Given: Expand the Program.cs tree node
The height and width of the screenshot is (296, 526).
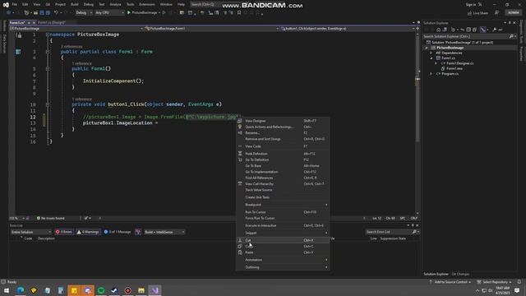Looking at the screenshot, I should click(x=431, y=74).
